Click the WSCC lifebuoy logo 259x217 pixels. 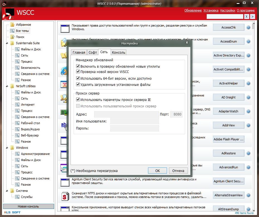[8, 14]
